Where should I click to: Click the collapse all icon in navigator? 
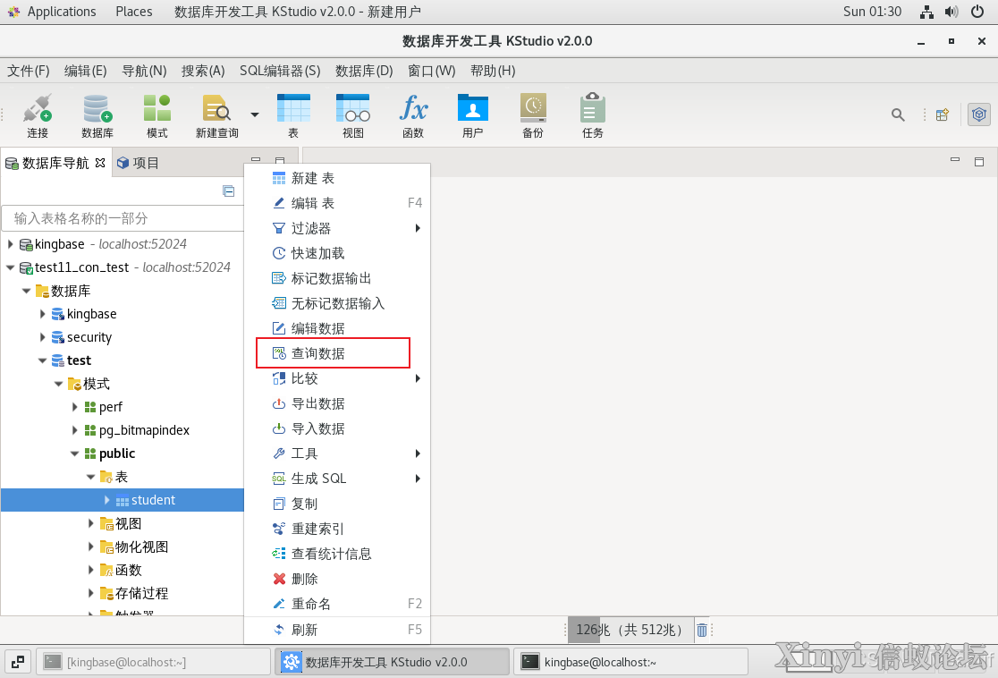[229, 191]
